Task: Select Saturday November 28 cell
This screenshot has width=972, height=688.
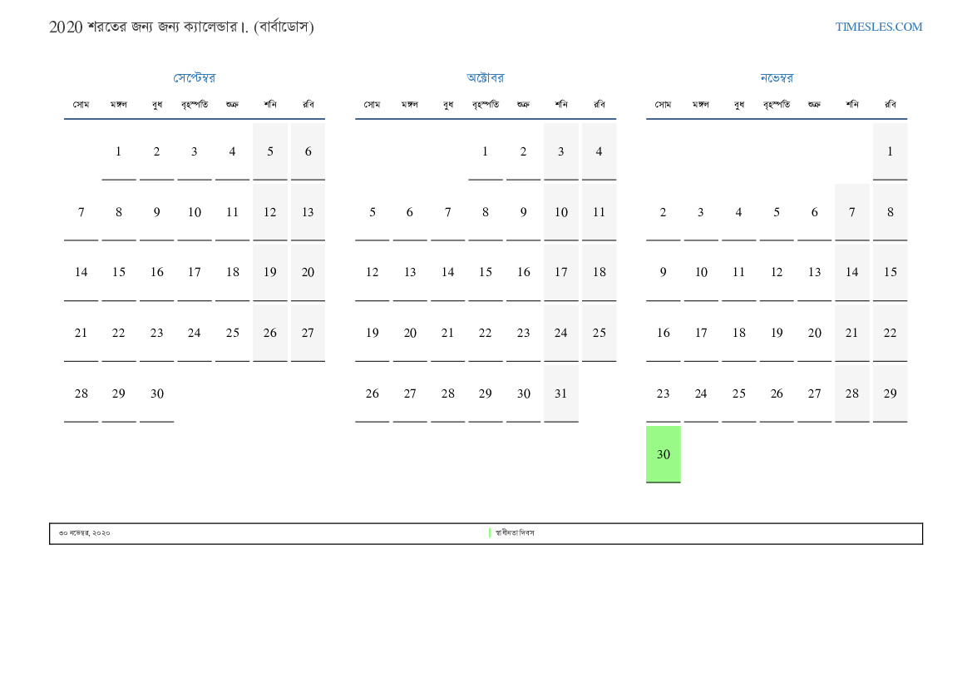Action: [851, 393]
